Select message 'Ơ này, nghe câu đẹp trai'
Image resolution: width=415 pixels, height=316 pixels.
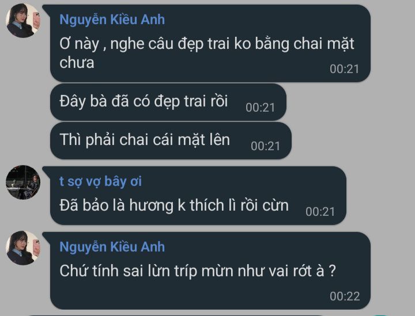(x=210, y=43)
